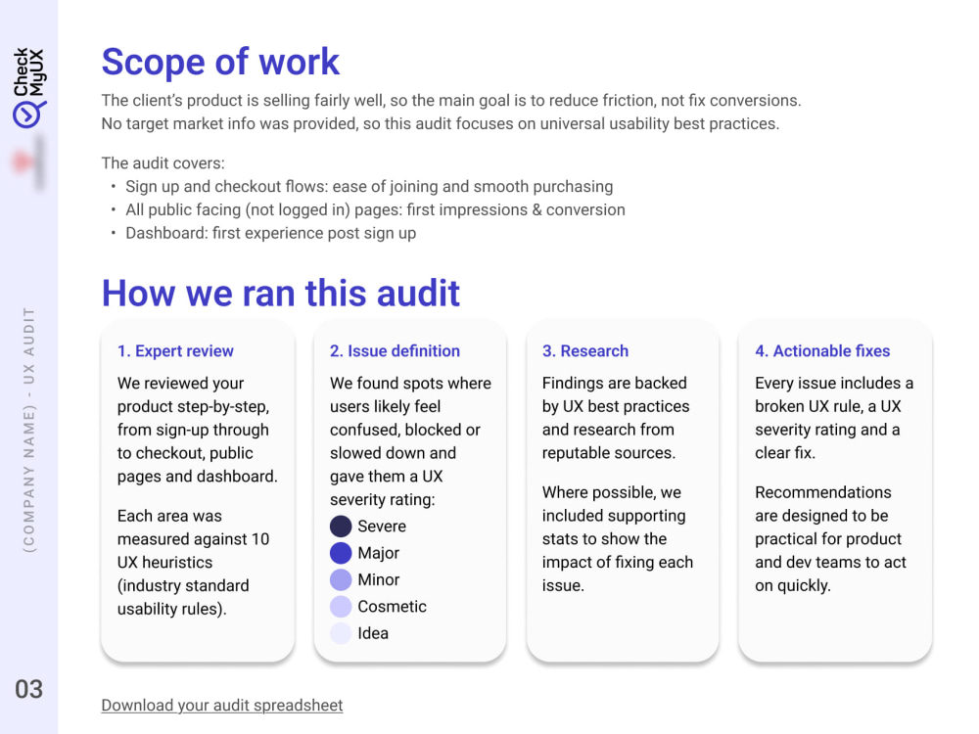
Task: Click the text The audit covers:
Action: point(163,162)
